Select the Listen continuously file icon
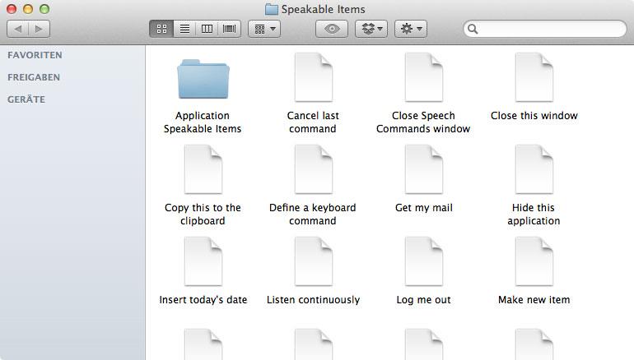The height and width of the screenshot is (360, 634). tap(314, 261)
